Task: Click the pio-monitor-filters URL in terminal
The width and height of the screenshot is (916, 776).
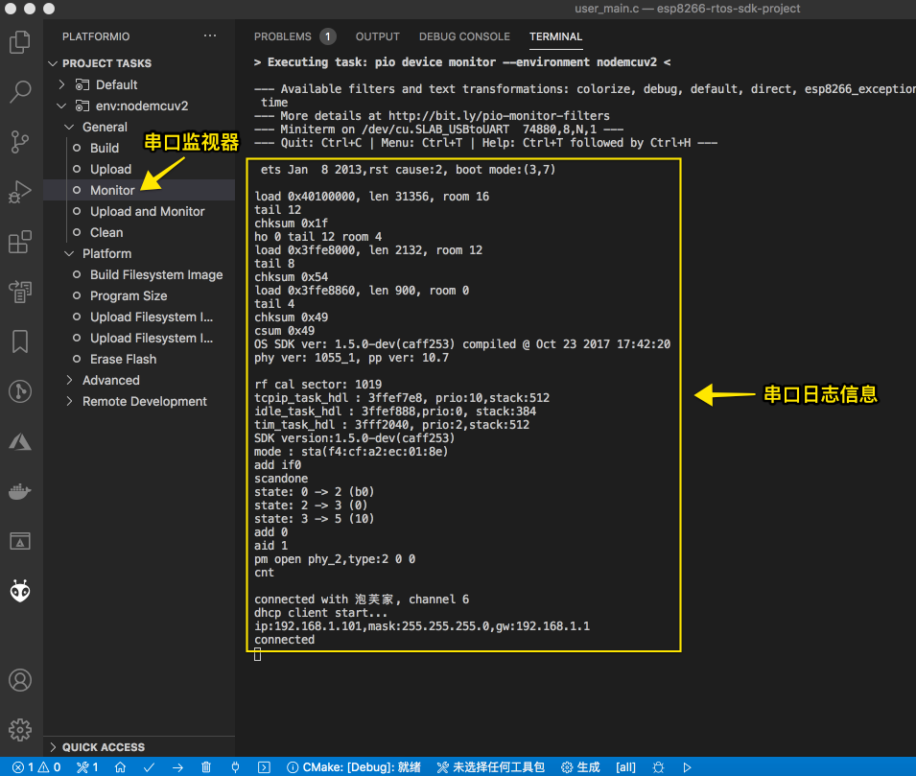Action: [499, 116]
